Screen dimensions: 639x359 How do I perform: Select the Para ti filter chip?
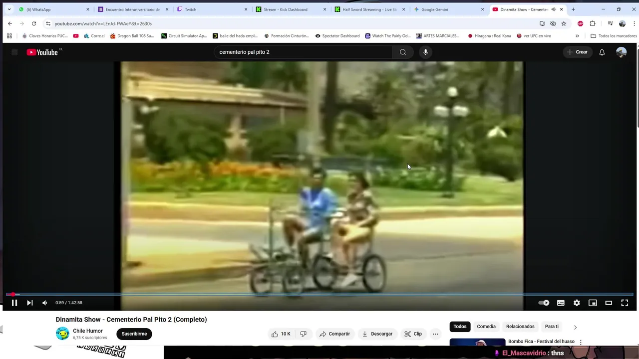(552, 327)
